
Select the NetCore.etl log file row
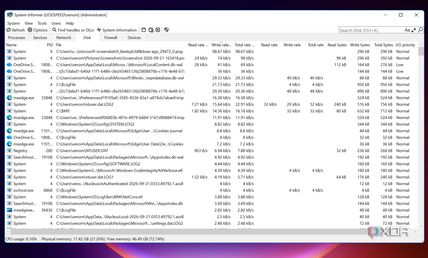(x=212, y=197)
